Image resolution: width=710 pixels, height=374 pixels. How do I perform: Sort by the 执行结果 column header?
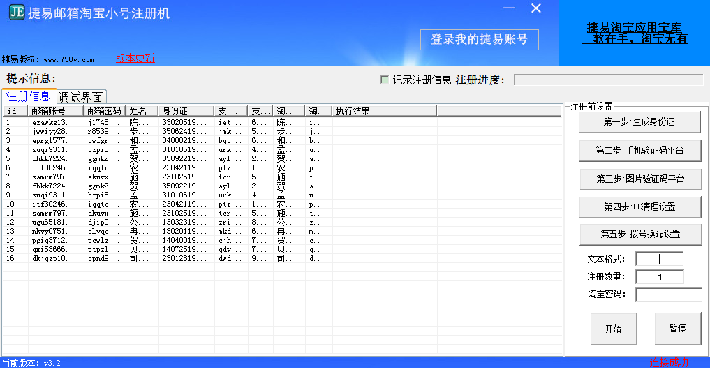(x=385, y=111)
